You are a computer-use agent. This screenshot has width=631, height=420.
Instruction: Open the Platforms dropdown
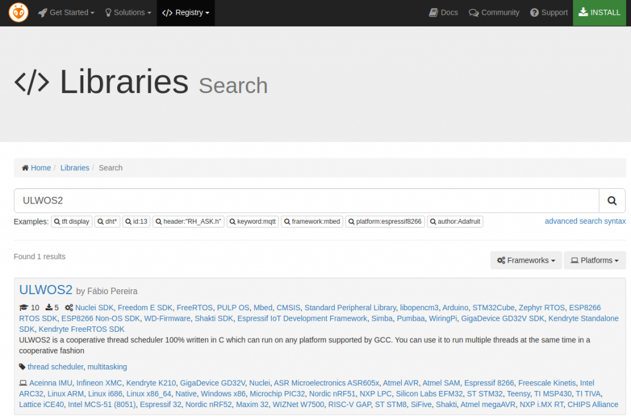(595, 260)
